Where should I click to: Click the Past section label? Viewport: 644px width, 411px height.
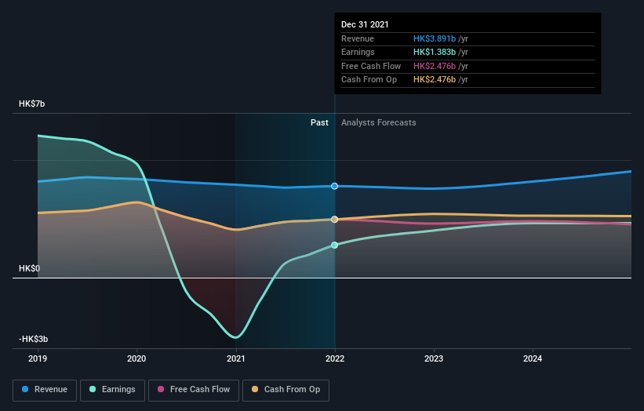(319, 123)
